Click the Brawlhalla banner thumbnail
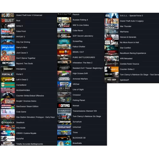This screenshot has width=159, height=159. point(64,143)
